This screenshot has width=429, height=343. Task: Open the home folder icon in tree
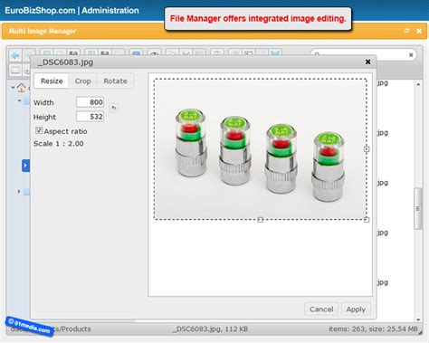tap(22, 88)
